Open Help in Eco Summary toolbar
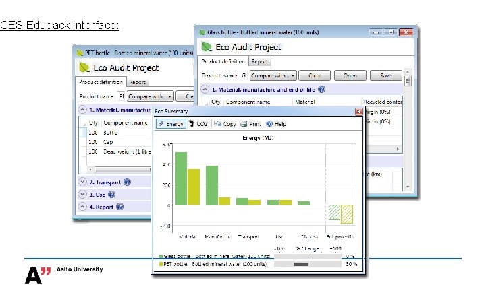Image resolution: width=486 pixels, height=303 pixels. (276, 124)
